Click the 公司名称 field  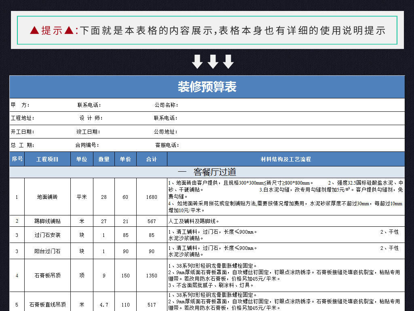tap(166, 105)
